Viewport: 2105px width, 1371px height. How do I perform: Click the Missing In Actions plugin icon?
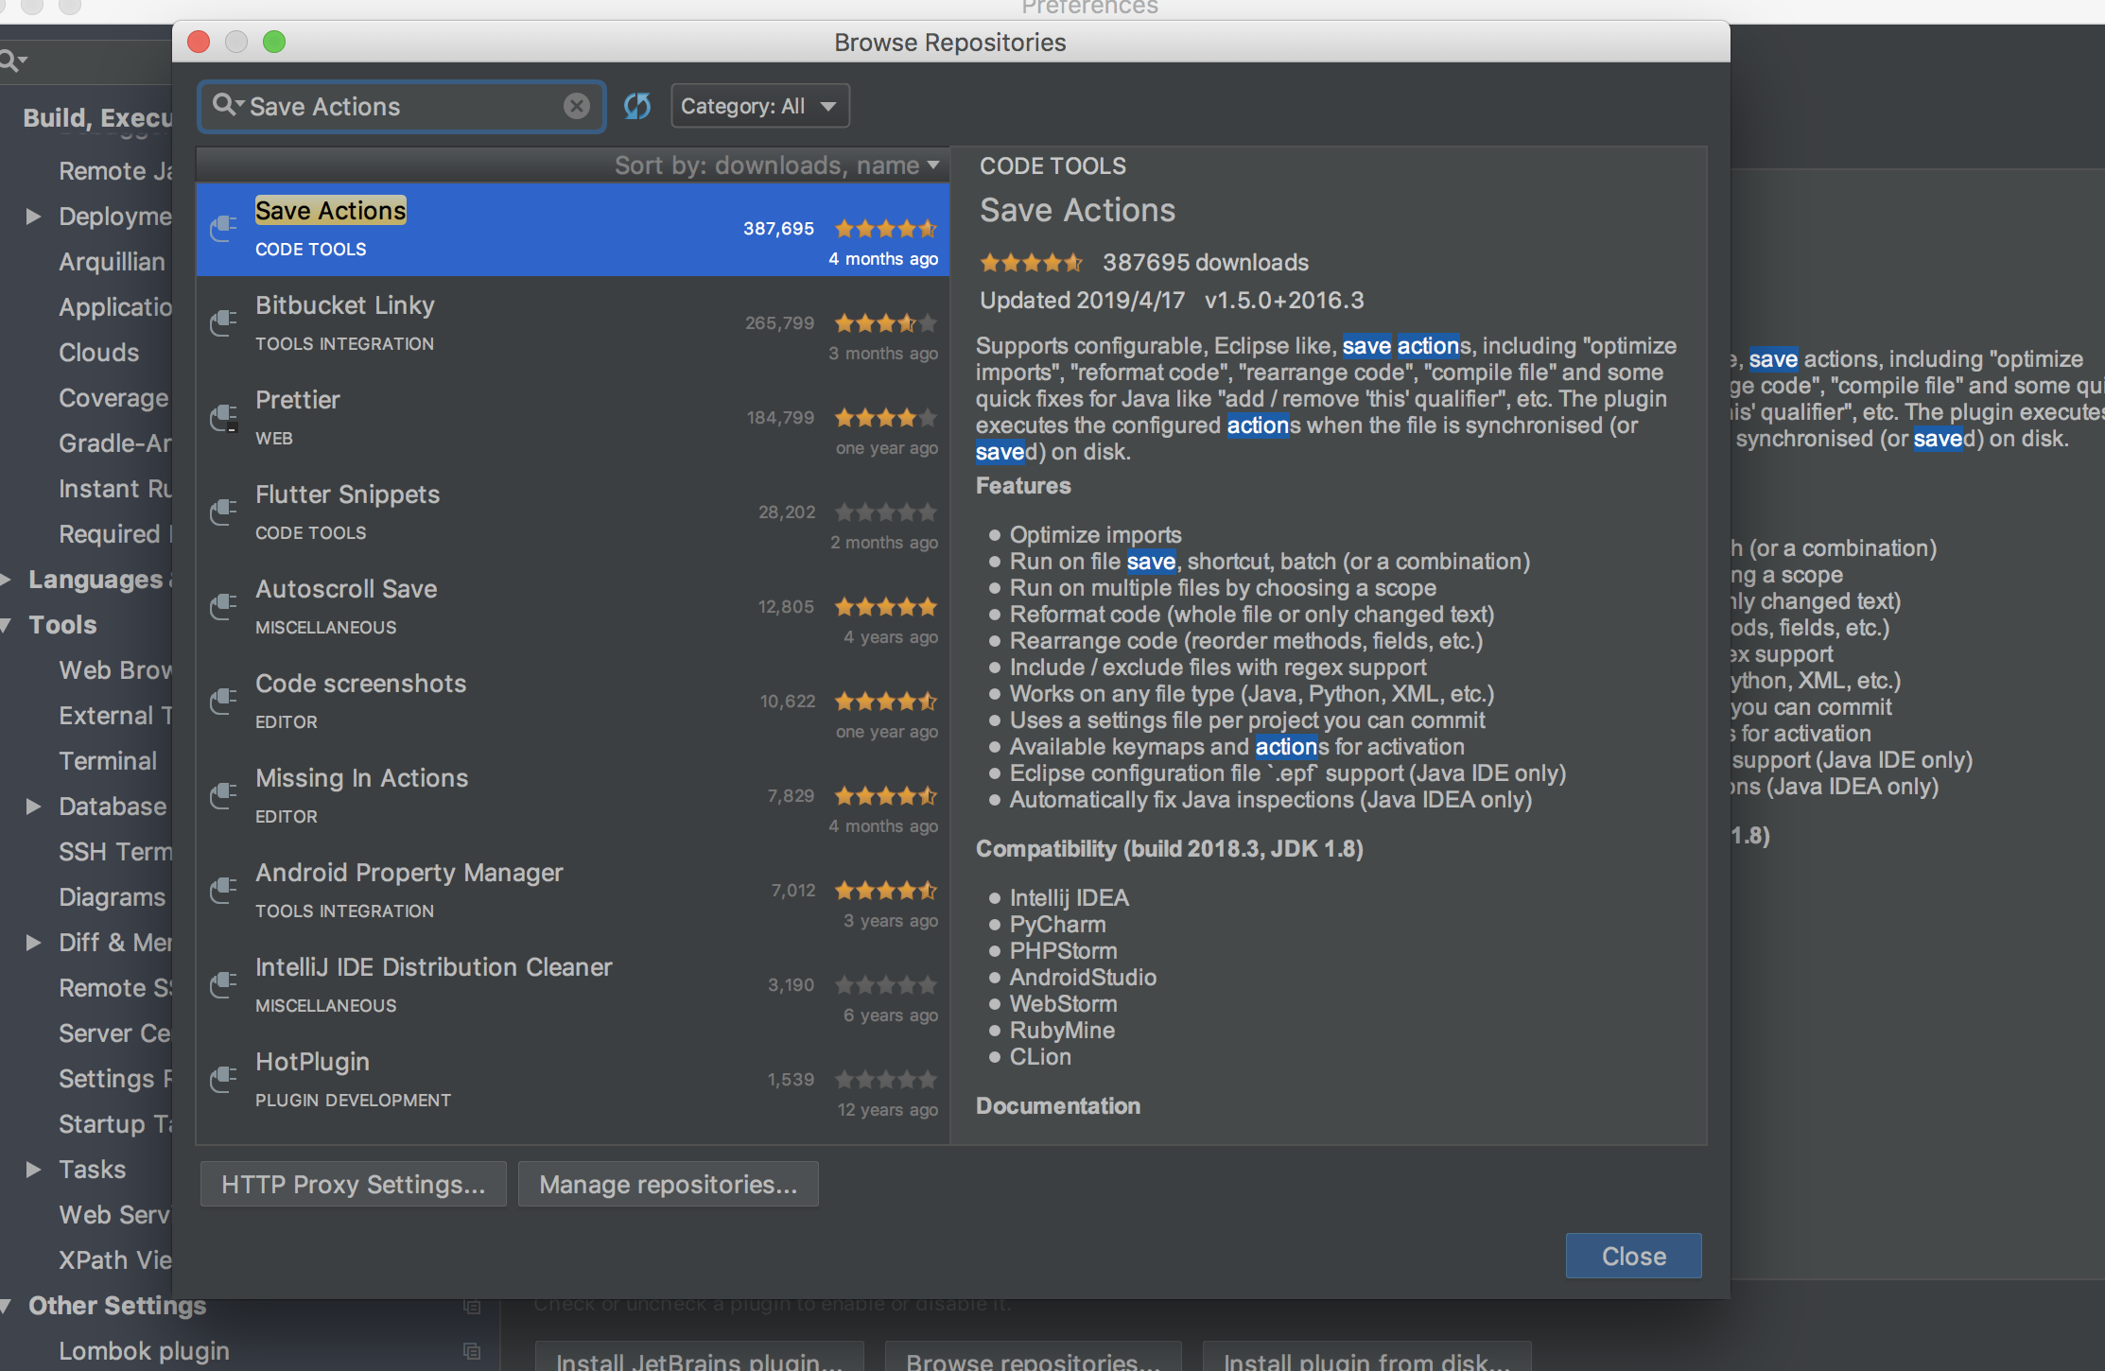coord(223,795)
